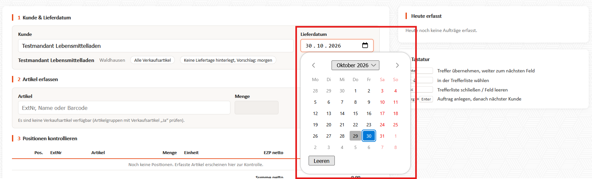This screenshot has width=592, height=179.
Task: Select October 26 in the calendar
Action: 315,136
